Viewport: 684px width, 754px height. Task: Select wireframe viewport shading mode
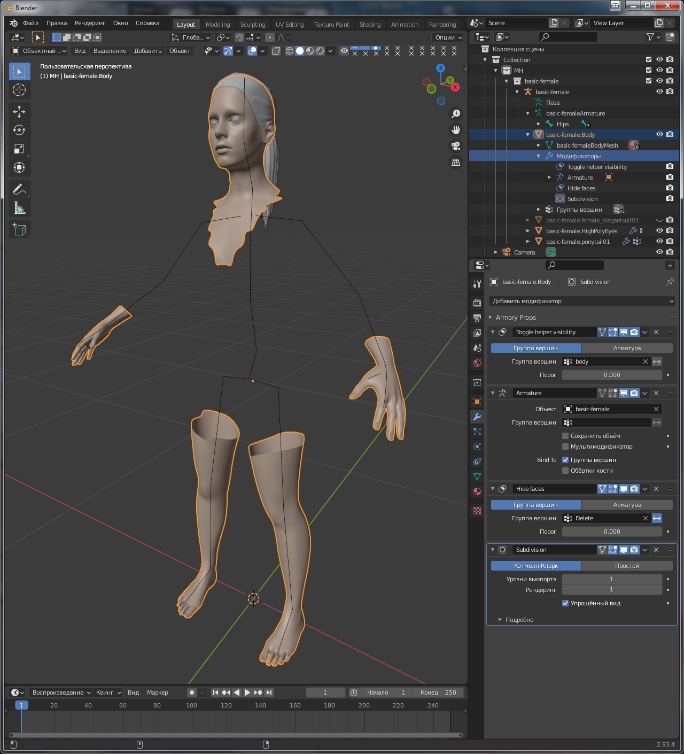pyautogui.click(x=290, y=51)
